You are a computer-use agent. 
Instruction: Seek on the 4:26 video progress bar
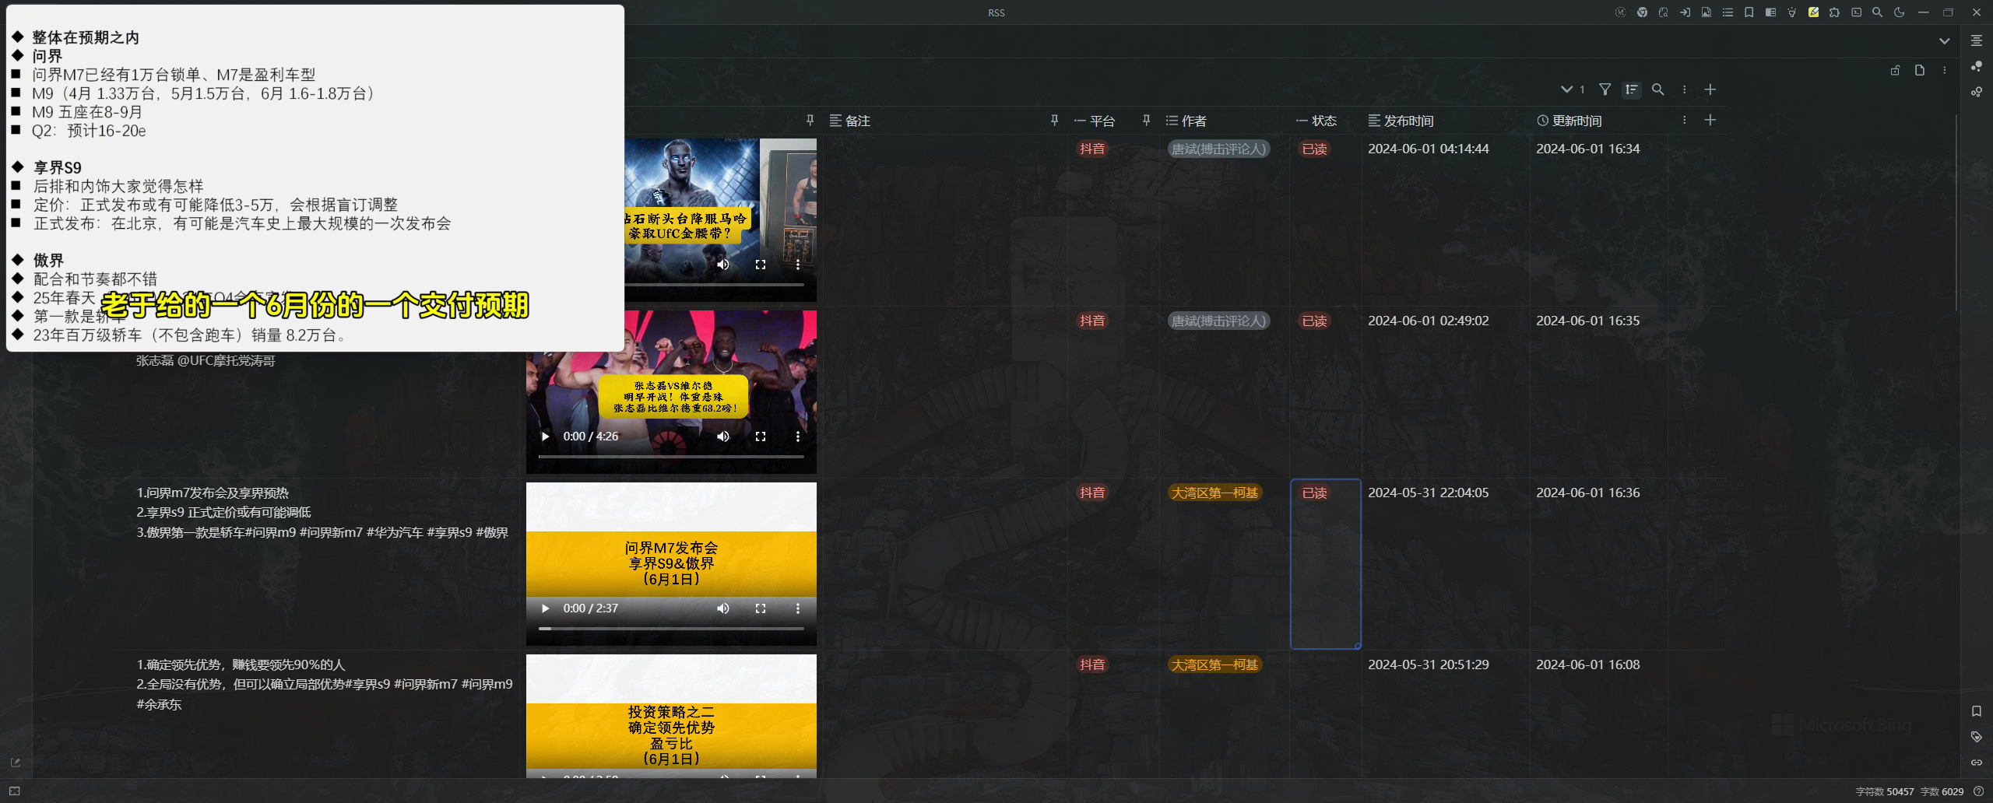671,457
